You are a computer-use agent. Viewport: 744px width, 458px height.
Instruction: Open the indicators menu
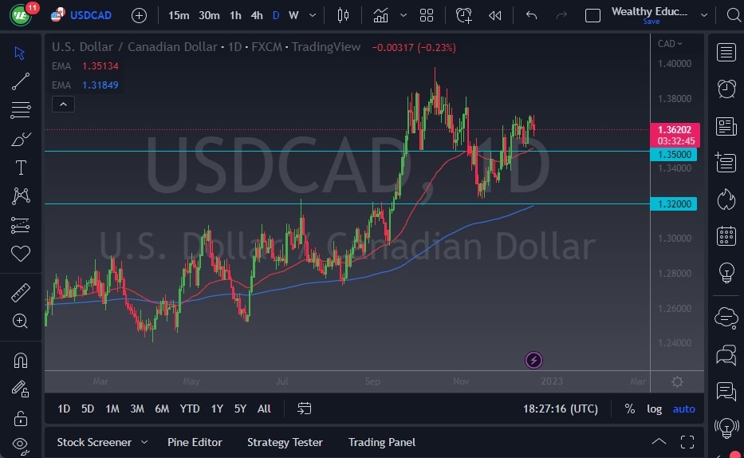pyautogui.click(x=380, y=16)
